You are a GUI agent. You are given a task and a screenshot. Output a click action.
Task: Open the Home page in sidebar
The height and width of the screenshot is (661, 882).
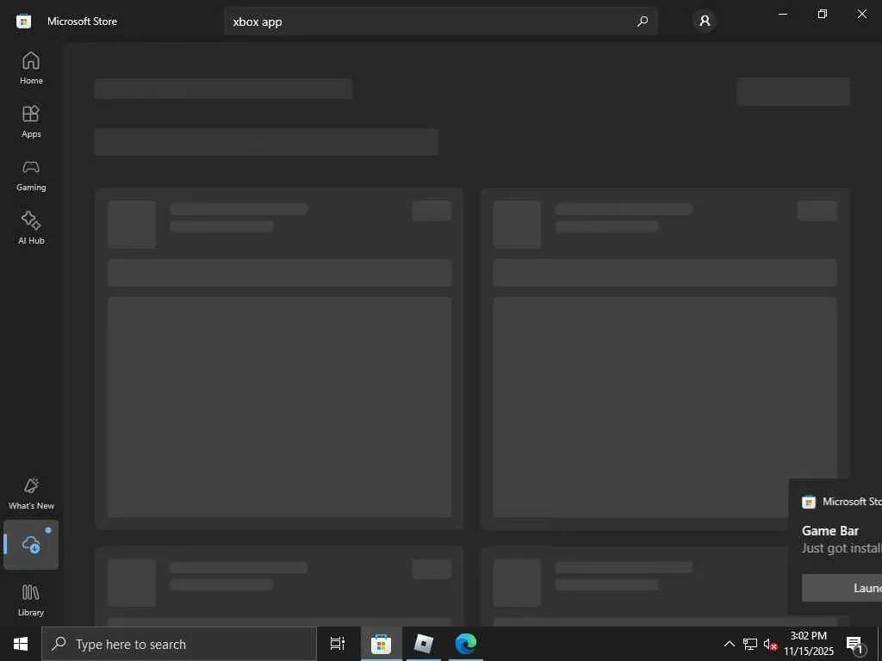pos(31,68)
